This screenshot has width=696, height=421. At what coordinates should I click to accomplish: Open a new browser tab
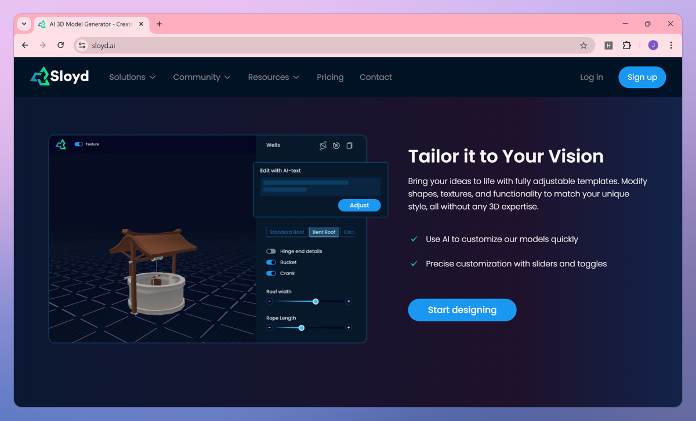coord(159,24)
